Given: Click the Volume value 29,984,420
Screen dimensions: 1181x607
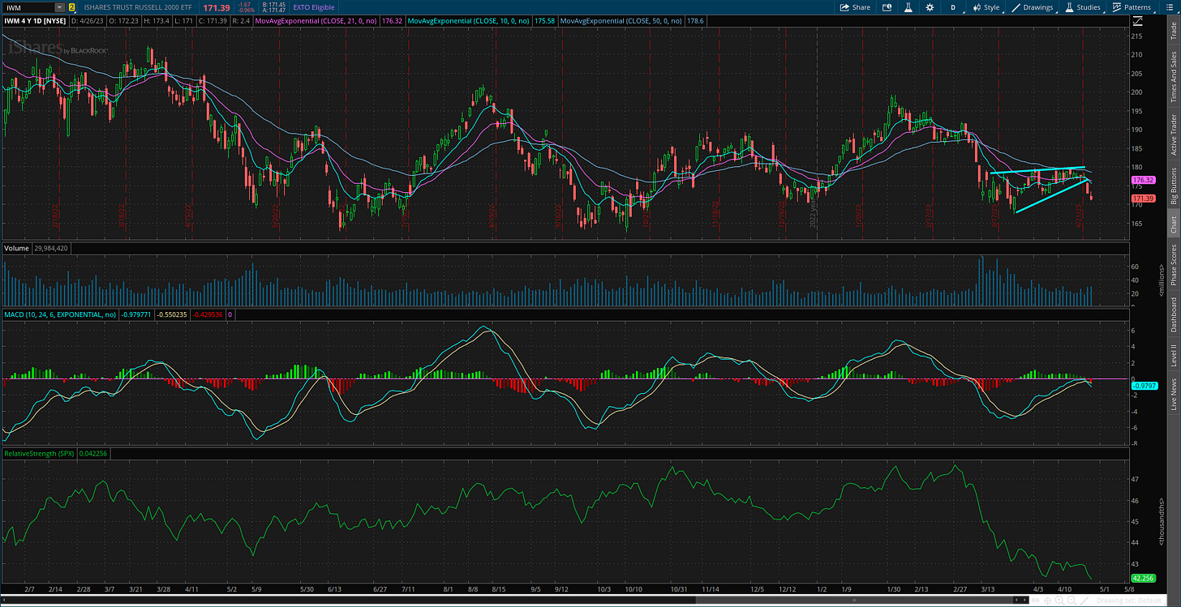Looking at the screenshot, I should click(x=50, y=248).
